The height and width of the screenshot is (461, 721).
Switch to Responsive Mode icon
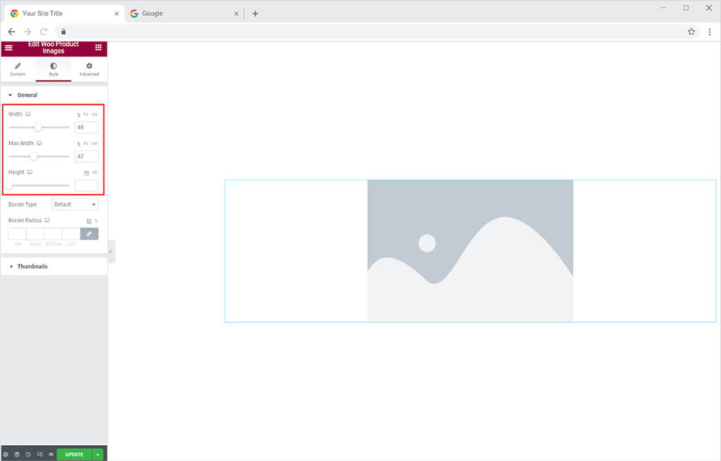[x=39, y=455]
